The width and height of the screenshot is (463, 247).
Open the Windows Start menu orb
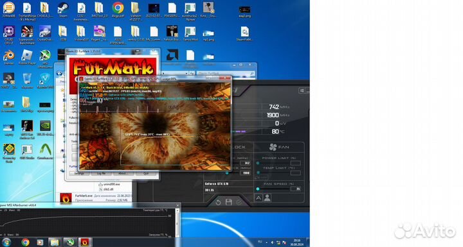coord(6,243)
